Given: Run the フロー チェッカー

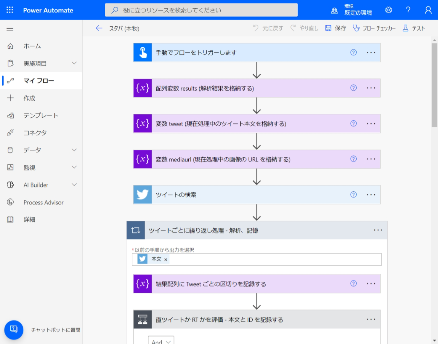Looking at the screenshot, I should [x=374, y=28].
